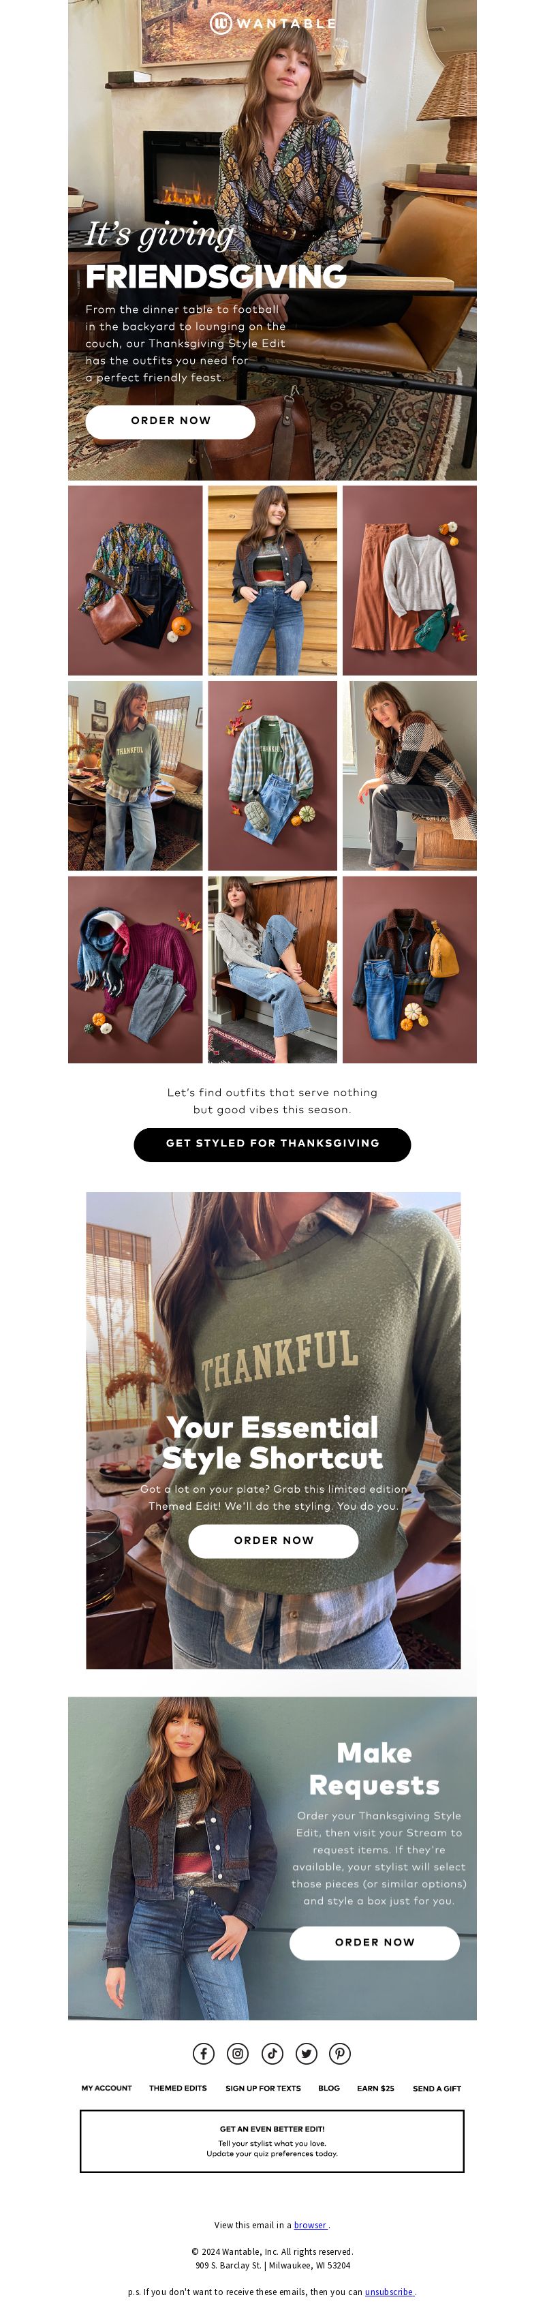
Task: Open the TikTok social icon
Action: pyautogui.click(x=272, y=2053)
